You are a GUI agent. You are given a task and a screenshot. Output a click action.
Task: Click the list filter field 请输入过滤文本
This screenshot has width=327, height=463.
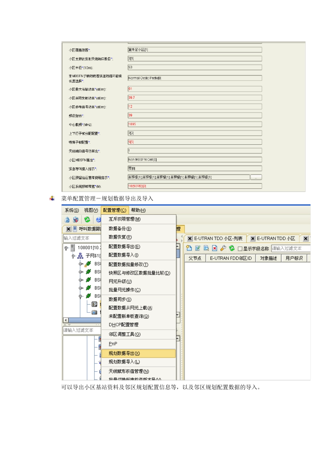click(291, 248)
